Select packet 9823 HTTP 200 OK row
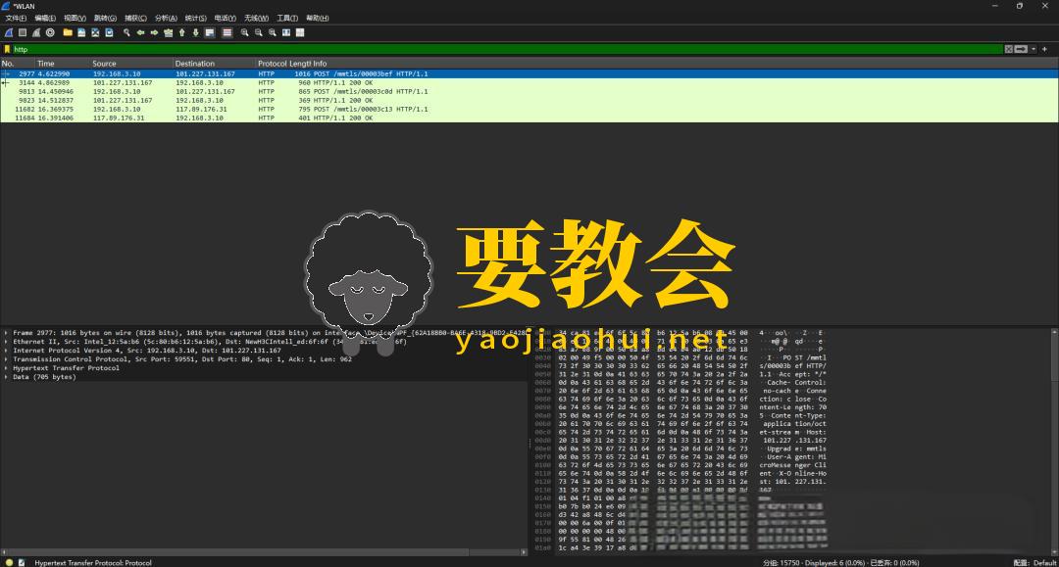 (x=529, y=101)
